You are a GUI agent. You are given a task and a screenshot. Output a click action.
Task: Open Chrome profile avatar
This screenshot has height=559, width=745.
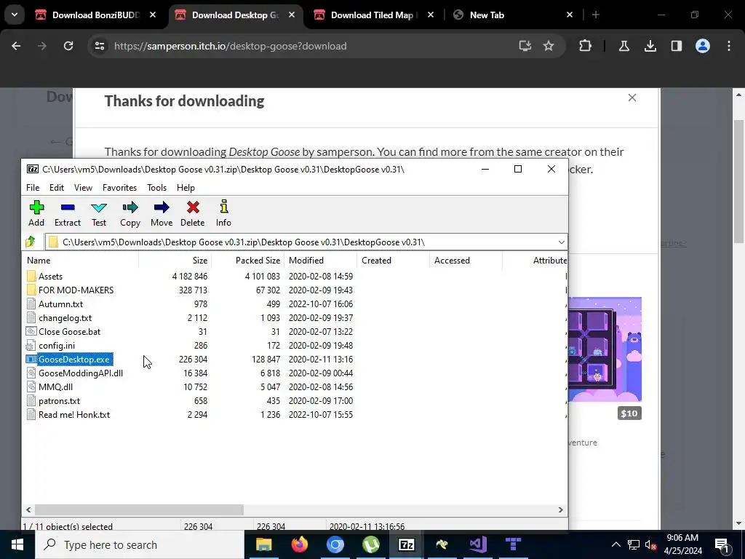[x=703, y=46]
